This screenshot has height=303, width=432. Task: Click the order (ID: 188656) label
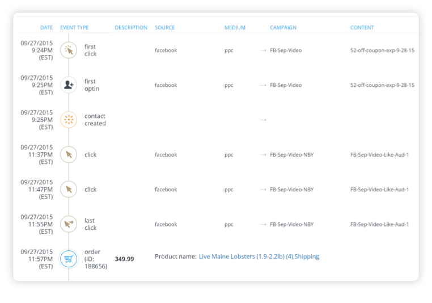[96, 259]
